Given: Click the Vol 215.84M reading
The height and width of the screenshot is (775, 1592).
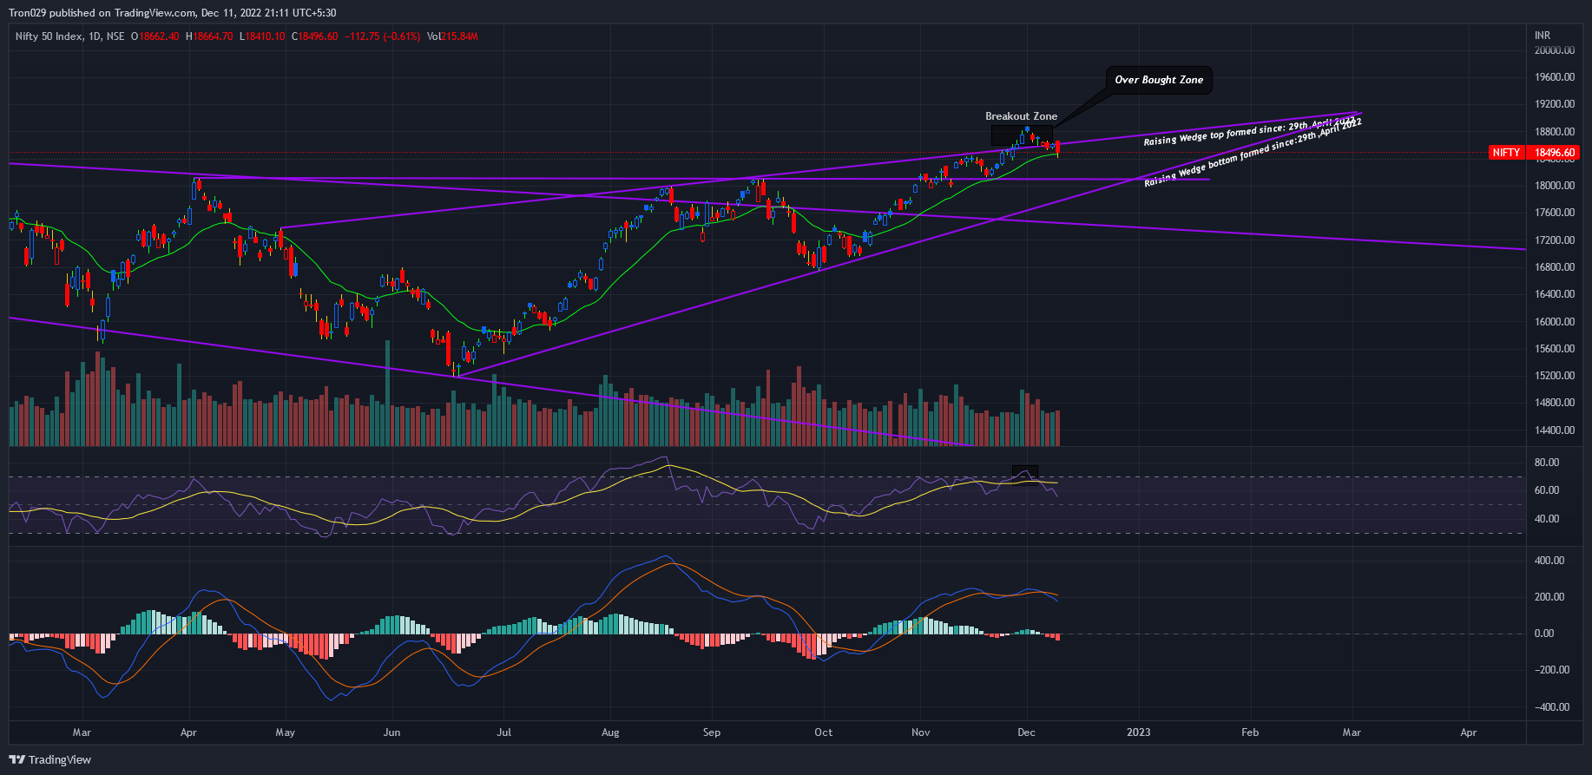Looking at the screenshot, I should [x=452, y=36].
